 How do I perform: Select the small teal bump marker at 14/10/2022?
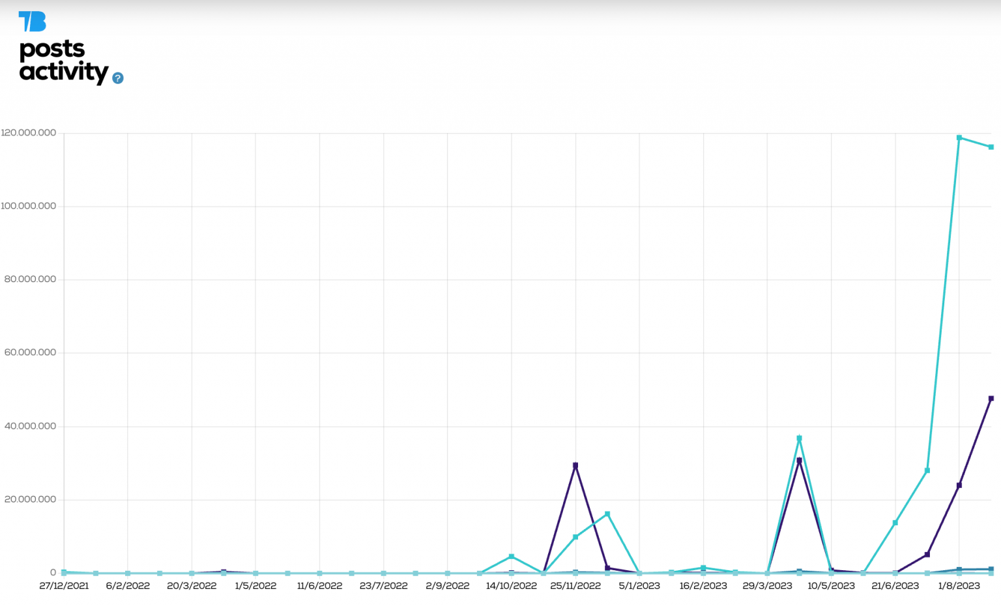pyautogui.click(x=512, y=556)
